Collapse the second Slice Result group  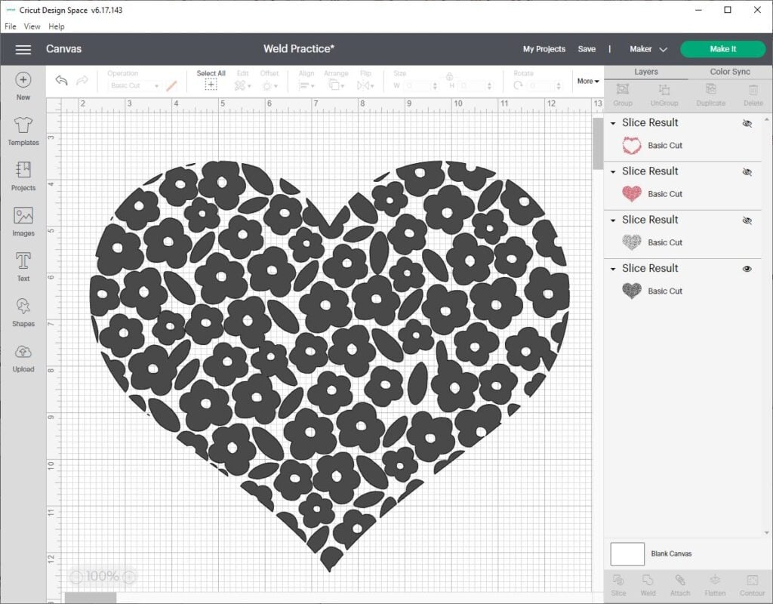click(613, 171)
